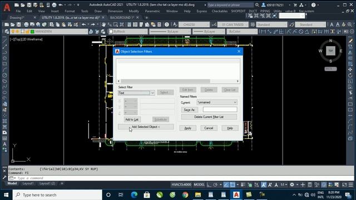Open the ByColor plot style dropdown
Viewport: 356px width, 200px height.
(242, 32)
